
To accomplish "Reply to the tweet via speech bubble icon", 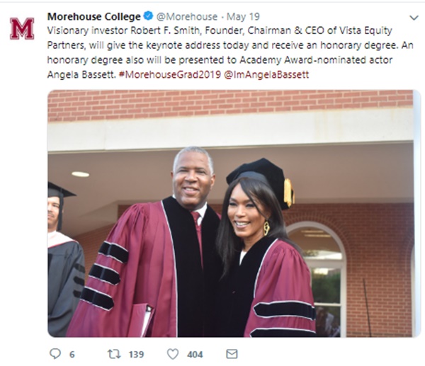I will pyautogui.click(x=55, y=353).
